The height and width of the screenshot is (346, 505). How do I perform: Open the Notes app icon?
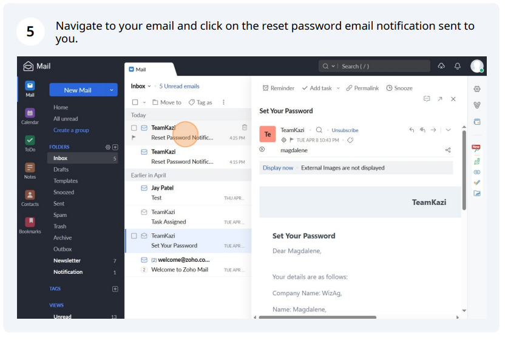click(30, 171)
